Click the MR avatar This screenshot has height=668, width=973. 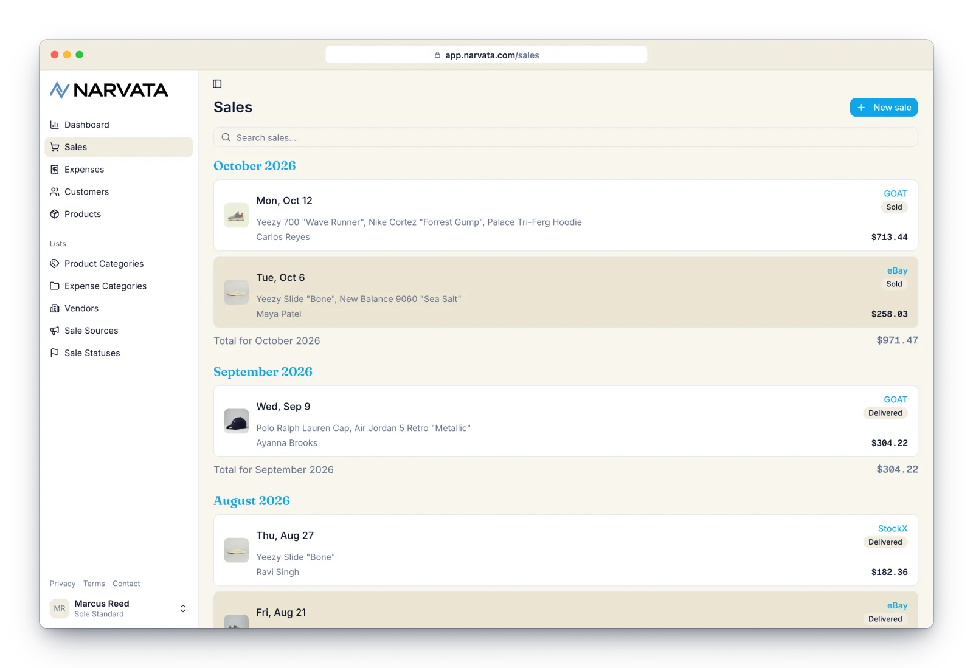point(60,608)
